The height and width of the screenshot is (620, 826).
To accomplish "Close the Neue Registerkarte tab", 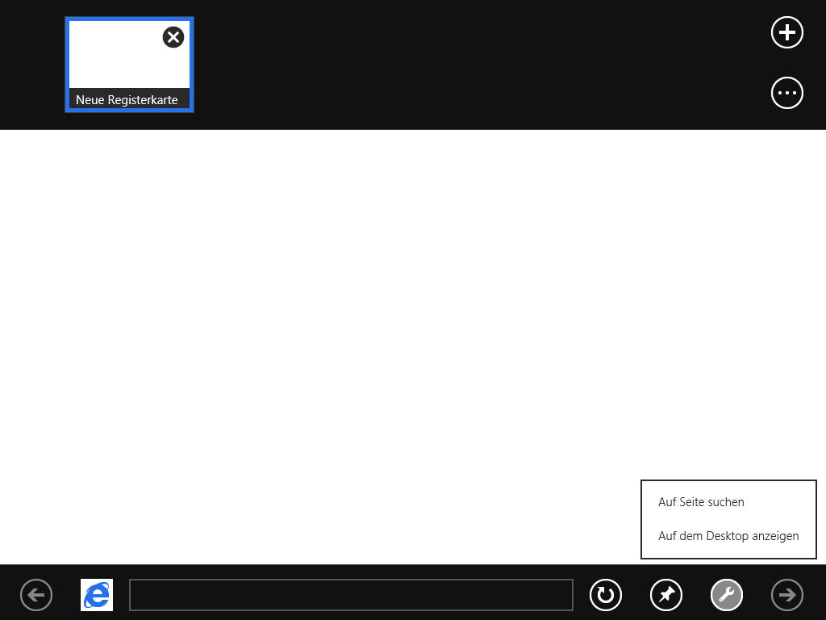I will pyautogui.click(x=173, y=37).
